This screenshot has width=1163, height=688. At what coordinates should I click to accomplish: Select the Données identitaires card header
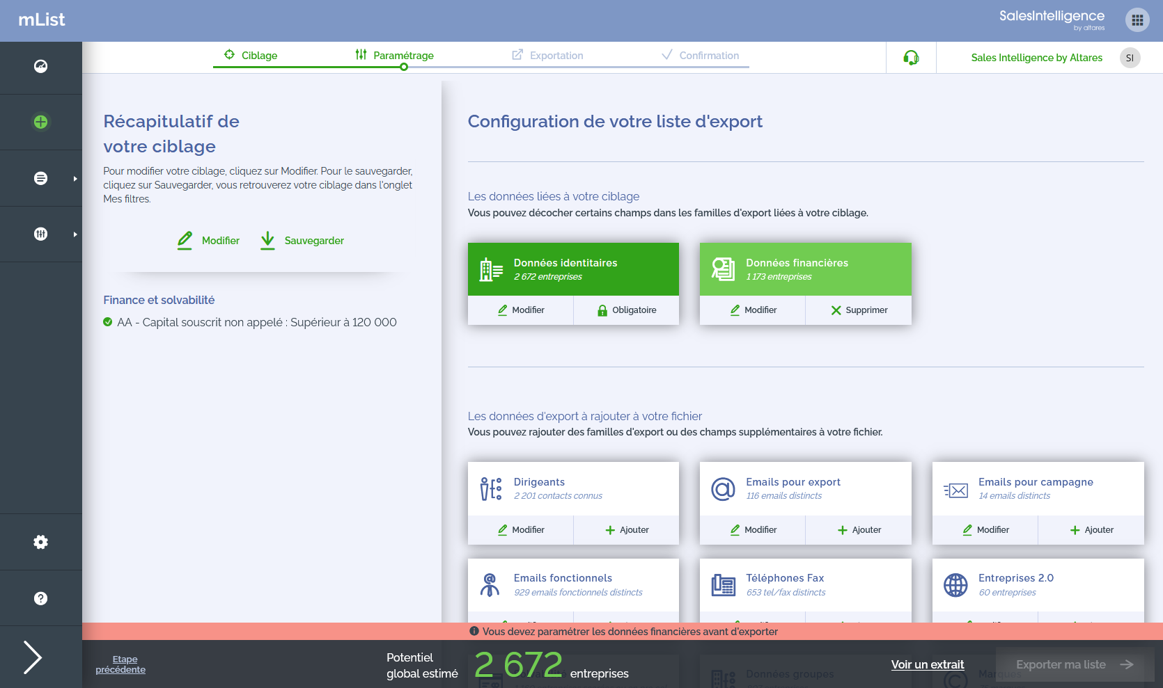pyautogui.click(x=573, y=269)
